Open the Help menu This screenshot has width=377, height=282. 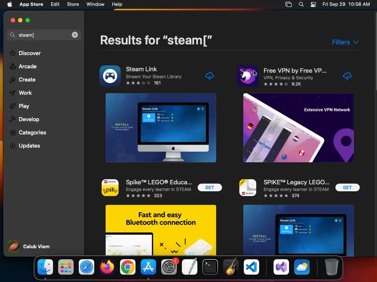[x=117, y=4]
